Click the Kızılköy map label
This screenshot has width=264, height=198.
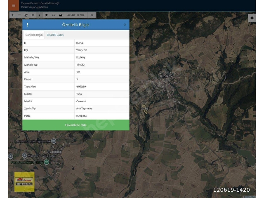[166, 76]
